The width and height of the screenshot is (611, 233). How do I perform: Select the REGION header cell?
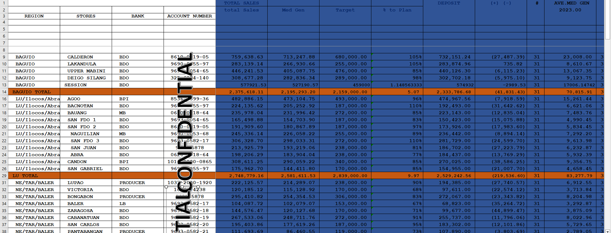(x=34, y=16)
